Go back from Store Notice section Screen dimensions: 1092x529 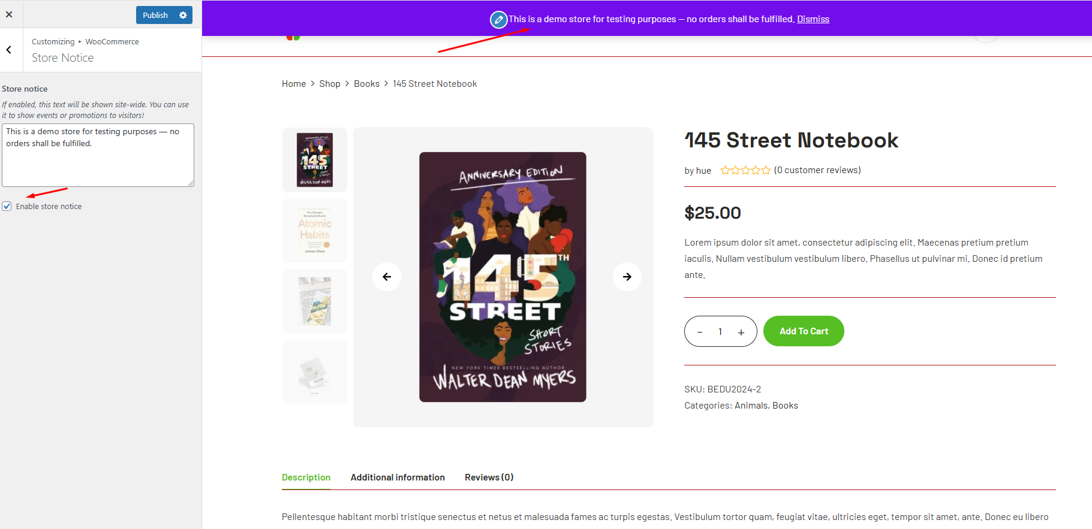point(9,50)
